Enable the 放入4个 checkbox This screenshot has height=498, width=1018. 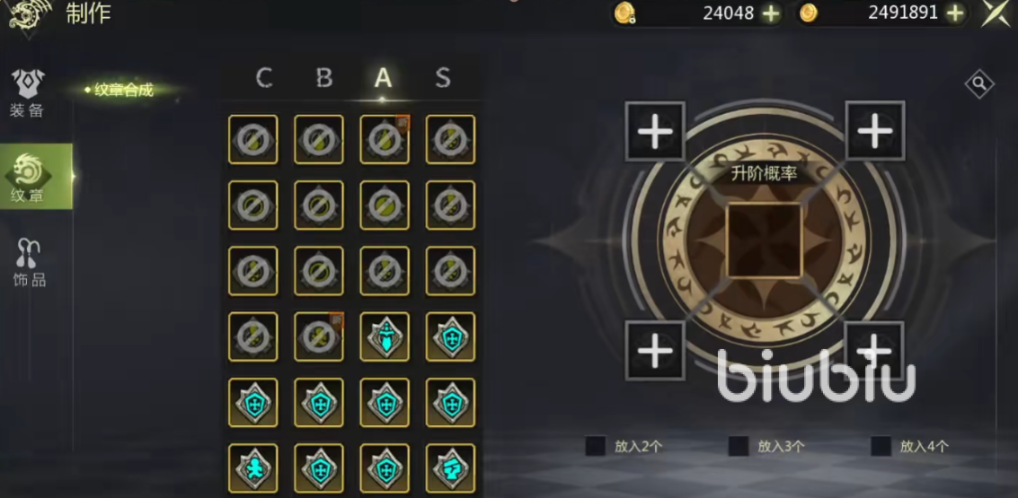881,445
